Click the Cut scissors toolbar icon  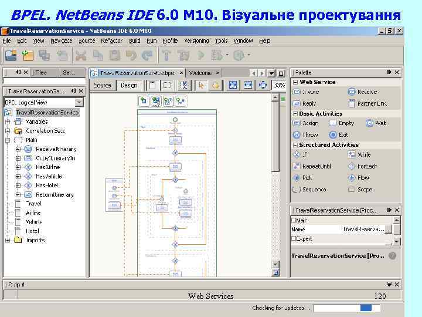click(x=81, y=56)
